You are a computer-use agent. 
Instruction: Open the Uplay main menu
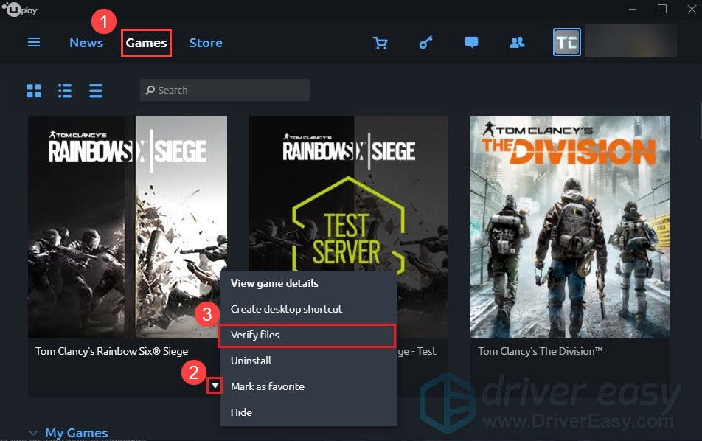tap(33, 42)
